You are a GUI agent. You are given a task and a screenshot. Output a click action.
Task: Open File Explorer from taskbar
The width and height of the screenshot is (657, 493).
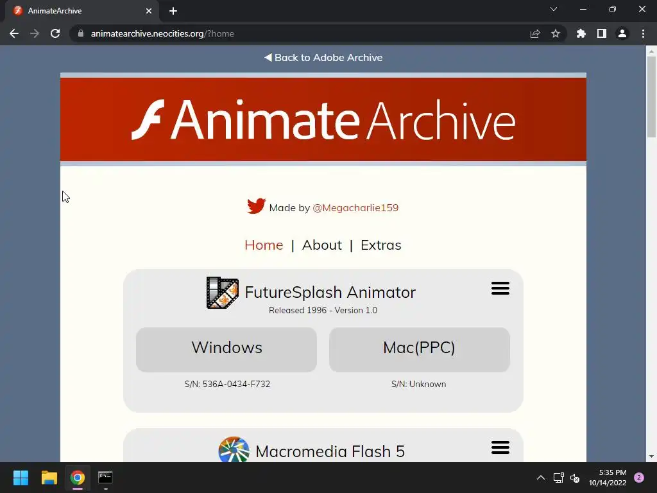click(x=49, y=478)
